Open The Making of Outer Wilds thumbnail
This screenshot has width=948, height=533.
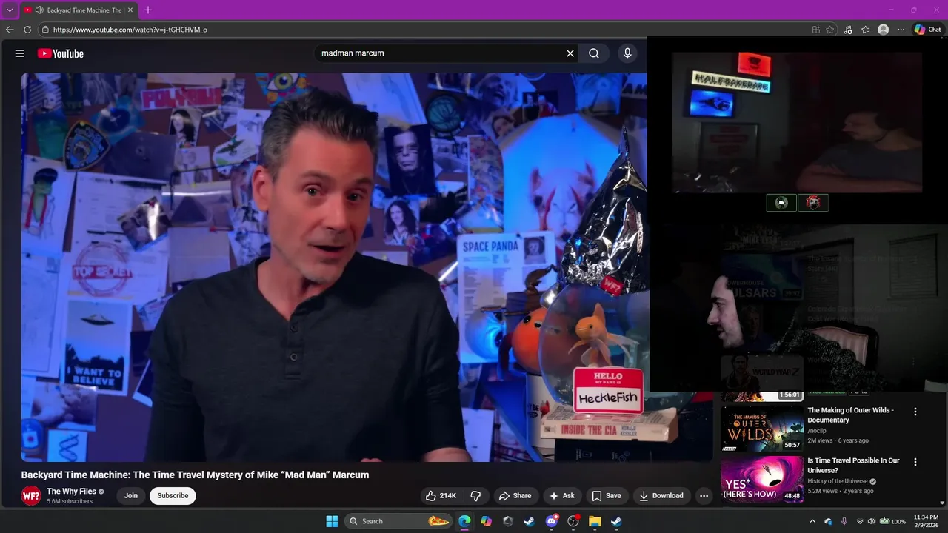point(762,429)
